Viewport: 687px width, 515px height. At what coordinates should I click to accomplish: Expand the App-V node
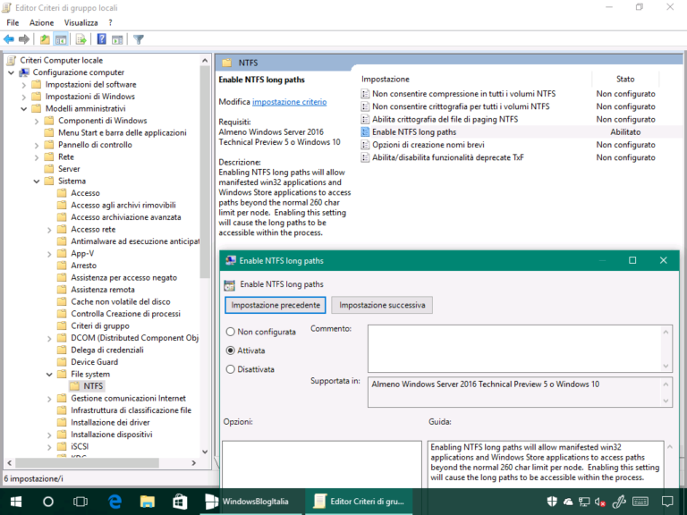(49, 254)
